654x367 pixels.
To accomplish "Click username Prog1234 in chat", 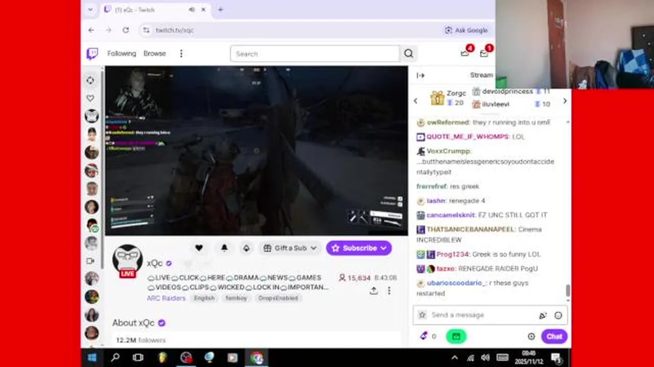I will tap(453, 254).
